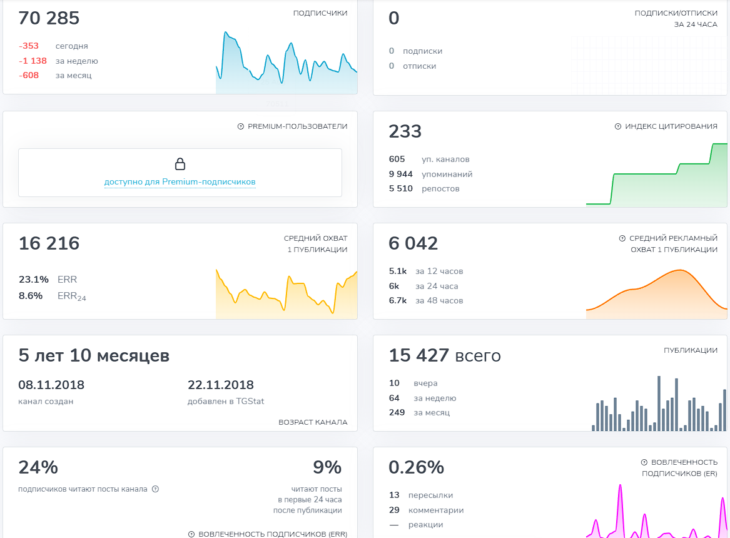Click the 9 944 упоминаний mentions row
This screenshot has height=538, width=730.
430,174
